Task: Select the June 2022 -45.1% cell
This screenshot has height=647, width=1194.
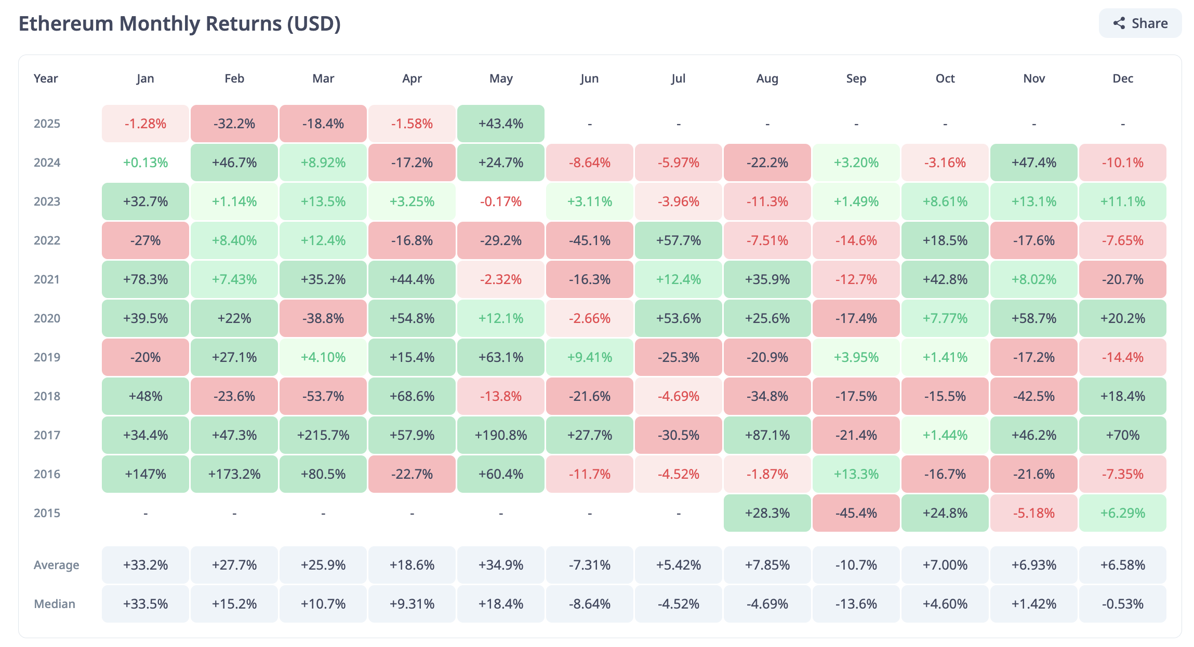Action: point(590,240)
